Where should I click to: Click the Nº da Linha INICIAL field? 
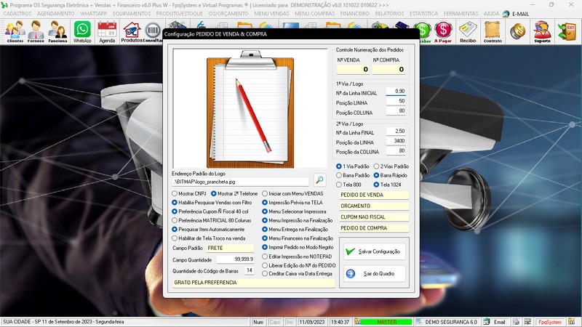coord(396,91)
